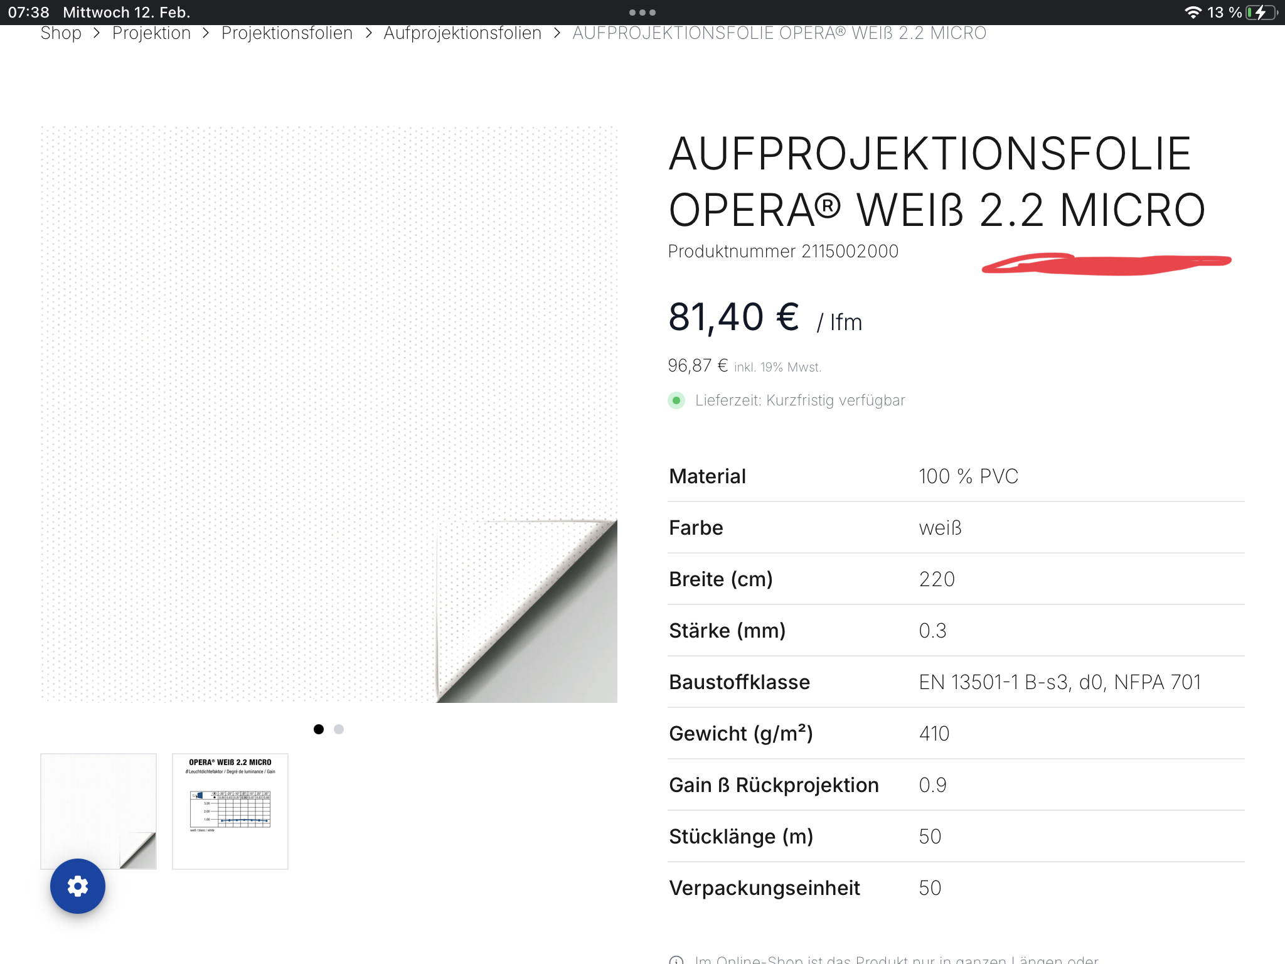Tap battery percentage '13 %'
1285x964 pixels.
click(x=1224, y=13)
